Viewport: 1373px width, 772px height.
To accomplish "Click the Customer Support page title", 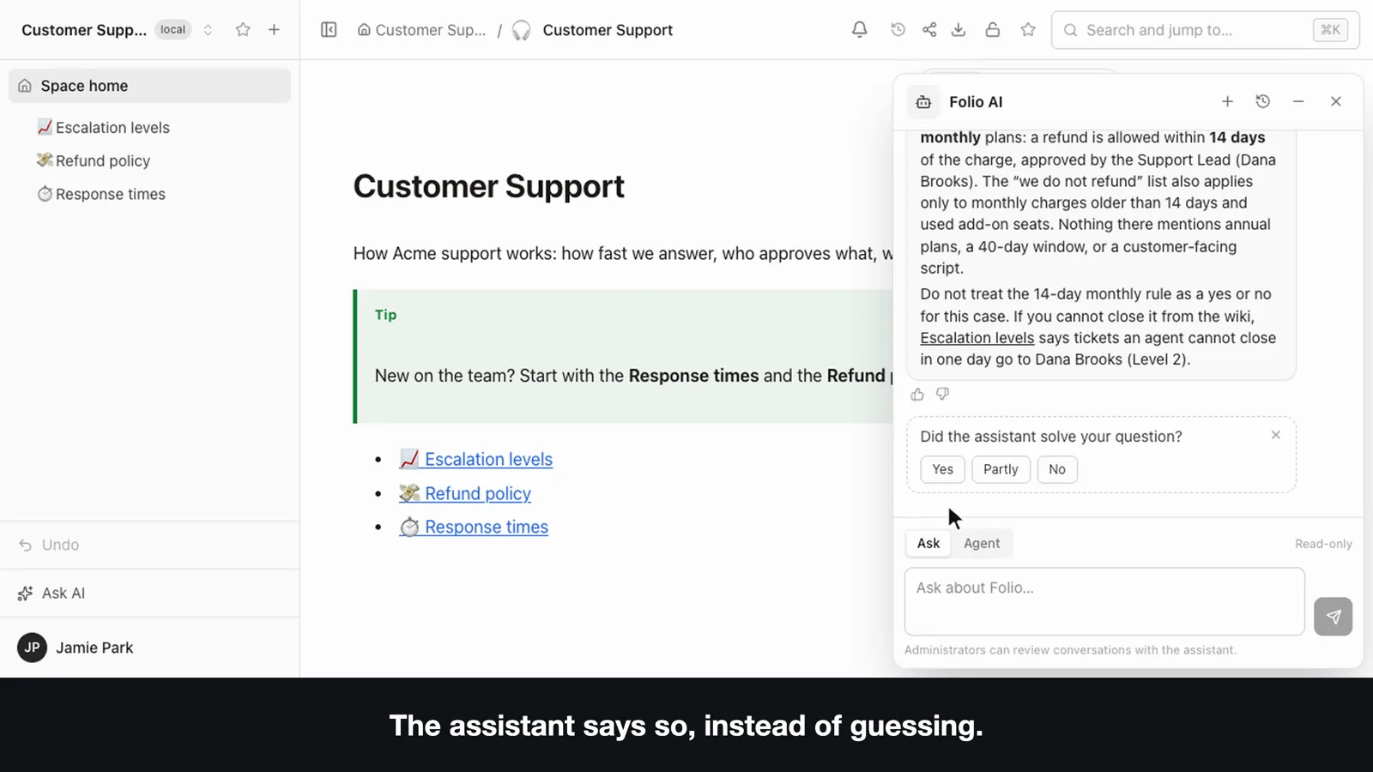I will (489, 186).
